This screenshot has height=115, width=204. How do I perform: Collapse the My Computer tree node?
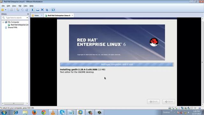pyautogui.click(x=3, y=22)
